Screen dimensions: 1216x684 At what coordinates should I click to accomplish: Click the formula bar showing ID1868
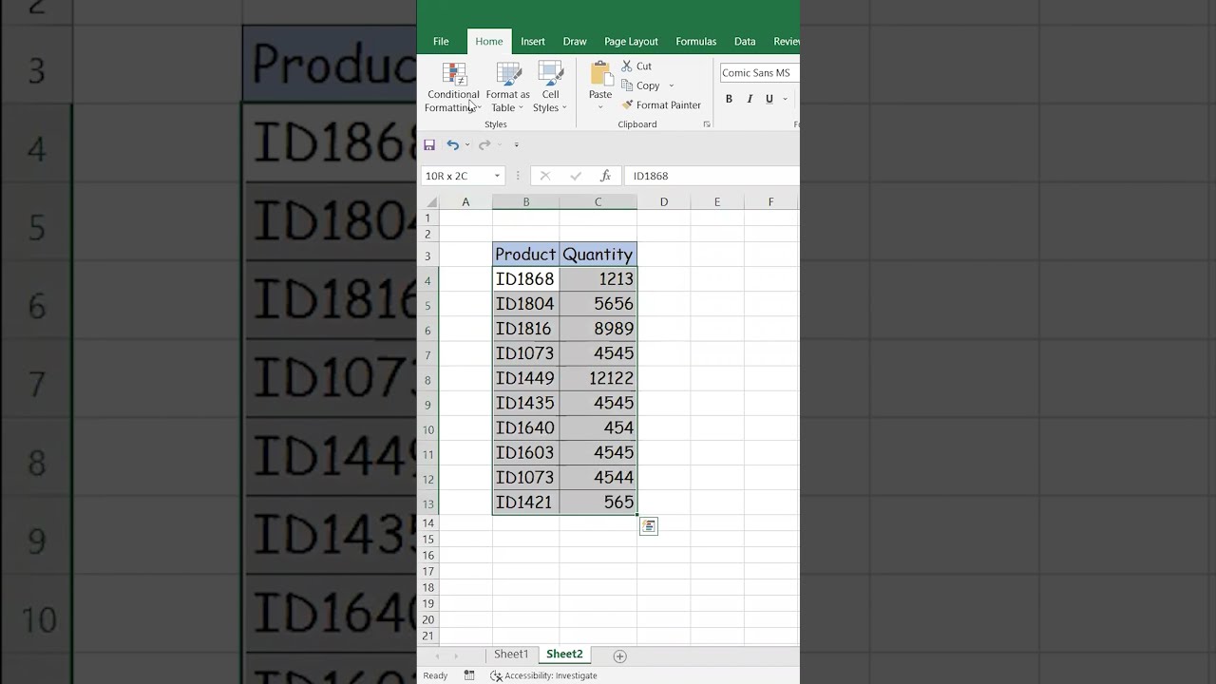point(712,176)
